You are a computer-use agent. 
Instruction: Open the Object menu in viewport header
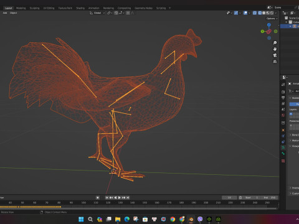[13, 13]
